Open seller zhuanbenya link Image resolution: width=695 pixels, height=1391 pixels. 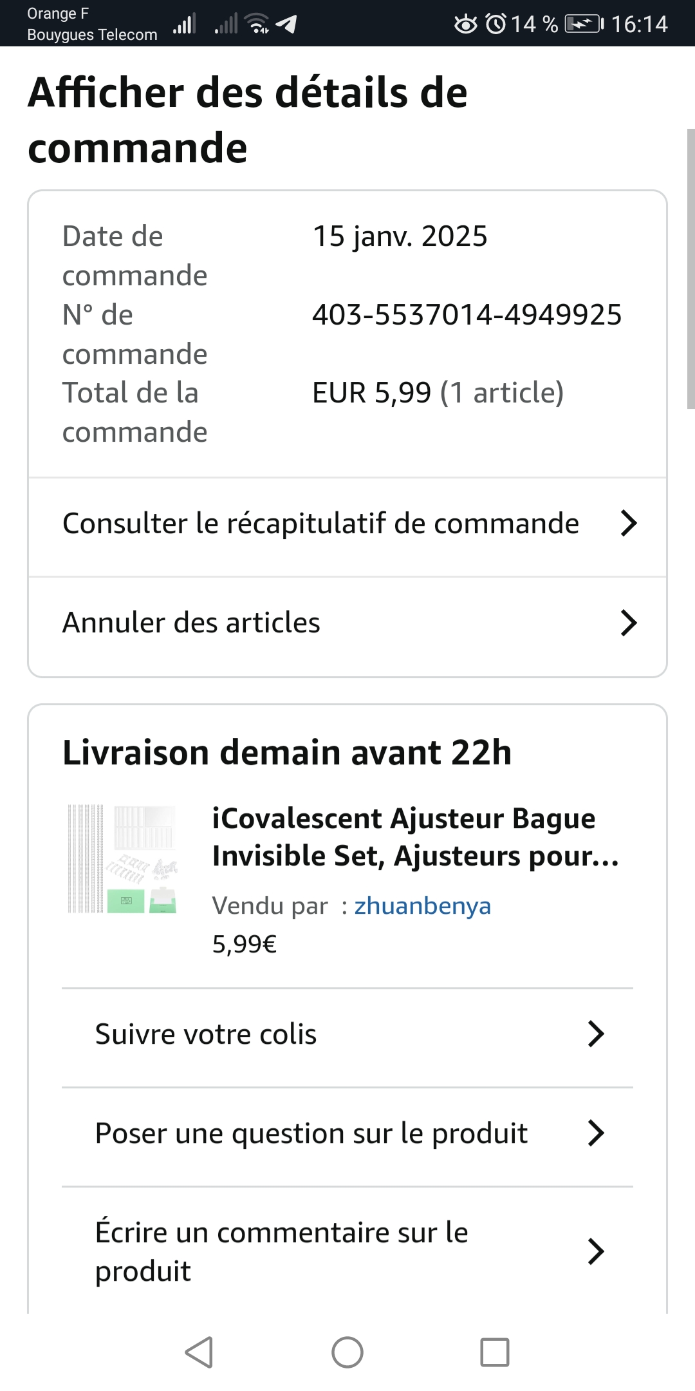point(422,905)
